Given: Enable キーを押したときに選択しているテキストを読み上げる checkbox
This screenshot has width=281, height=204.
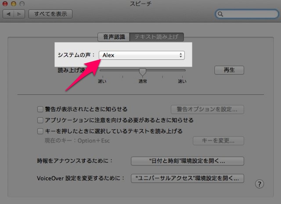Looking at the screenshot, I should (x=40, y=131).
